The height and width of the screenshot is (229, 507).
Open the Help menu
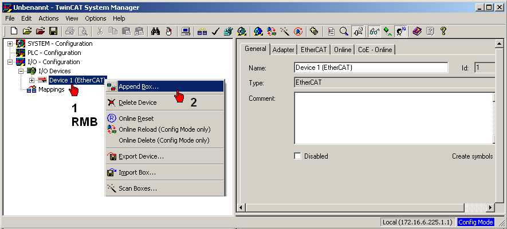pyautogui.click(x=119, y=18)
